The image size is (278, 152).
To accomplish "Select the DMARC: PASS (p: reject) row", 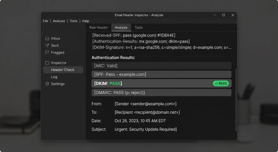I will coord(162,93).
